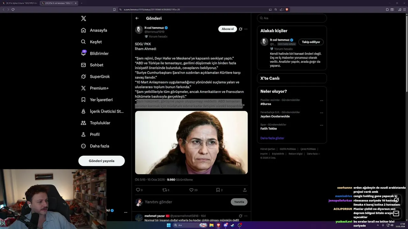Open Bildirimler notifications
This screenshot has width=408, height=229.
95,53
